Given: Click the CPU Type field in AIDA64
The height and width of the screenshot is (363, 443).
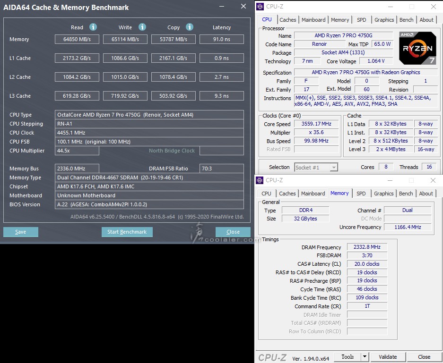Looking at the screenshot, I should (149, 115).
